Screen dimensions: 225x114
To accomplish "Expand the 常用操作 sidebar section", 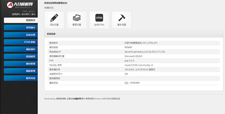I will point(21,28).
